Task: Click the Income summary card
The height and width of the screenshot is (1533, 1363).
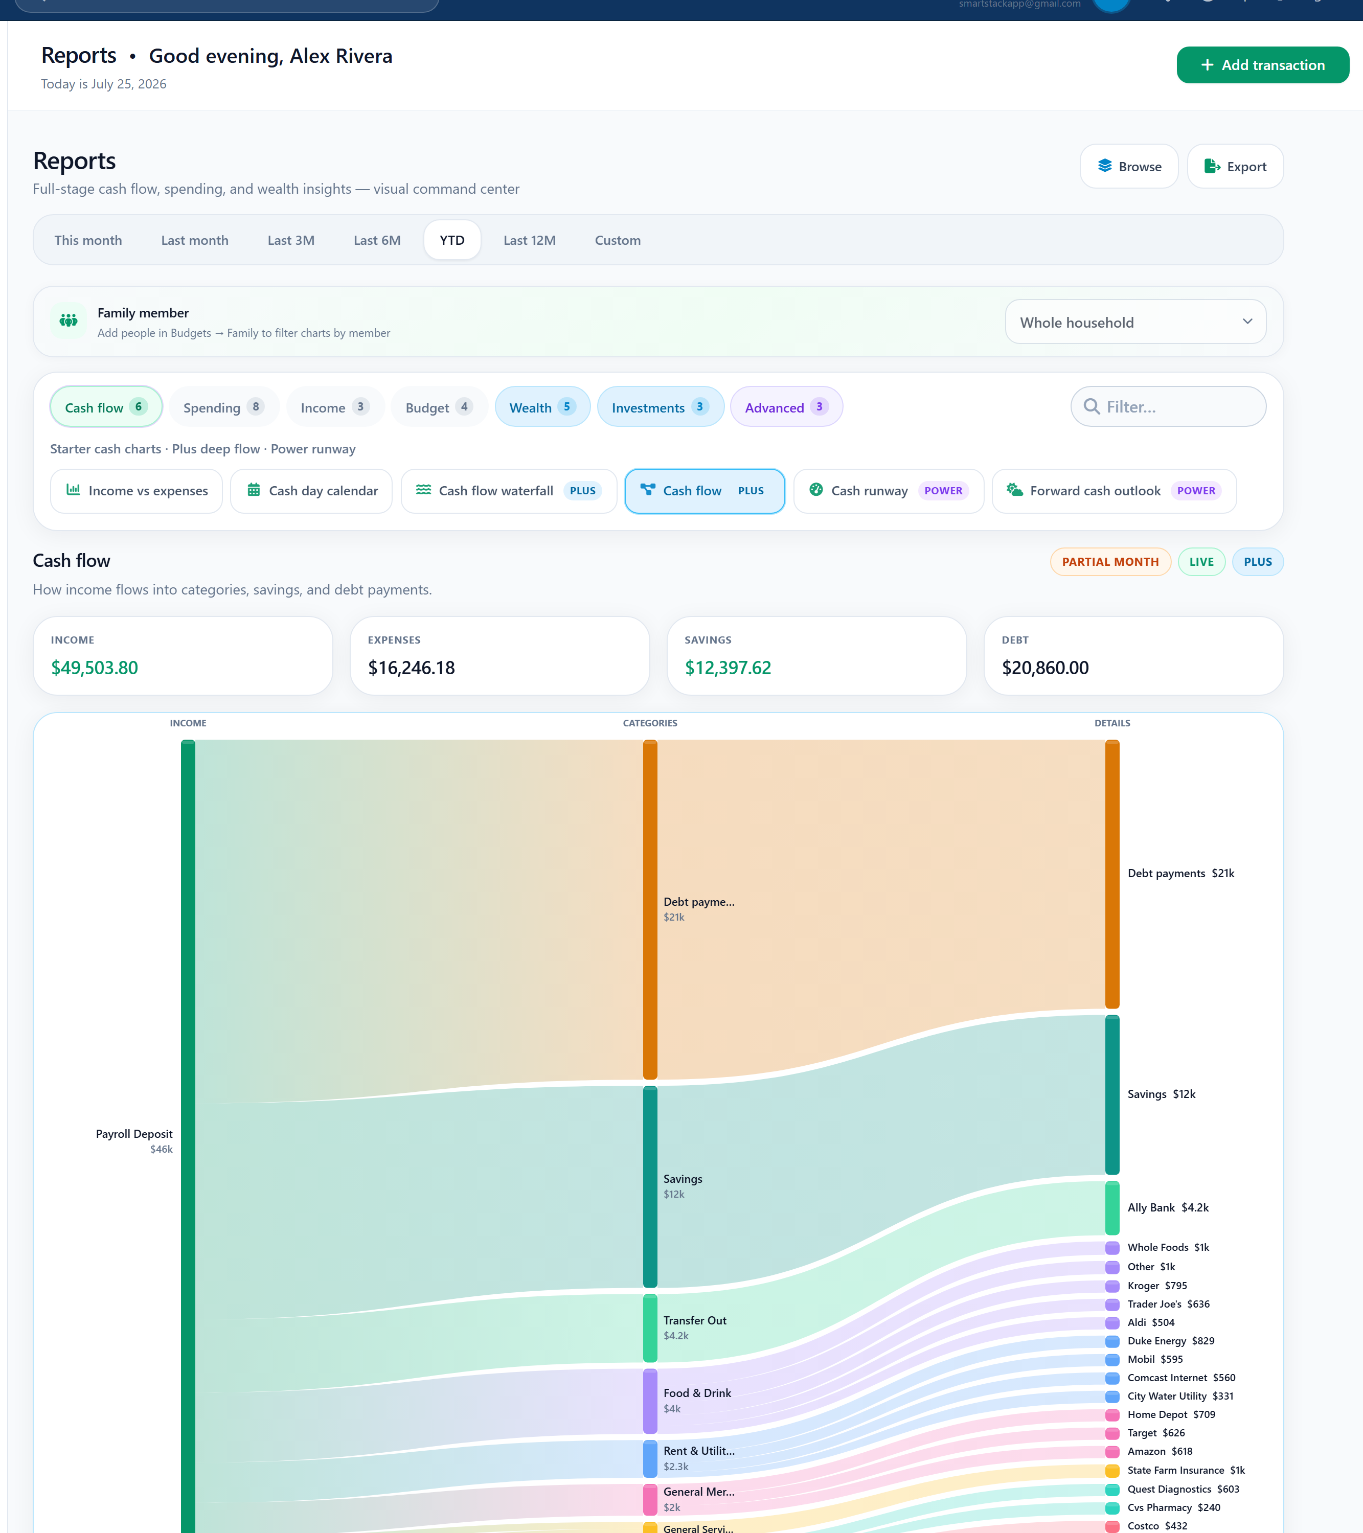Action: [x=183, y=655]
